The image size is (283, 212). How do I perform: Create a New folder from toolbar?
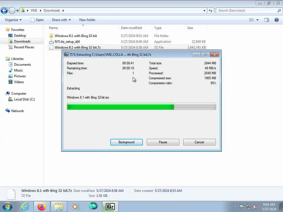tap(87, 20)
